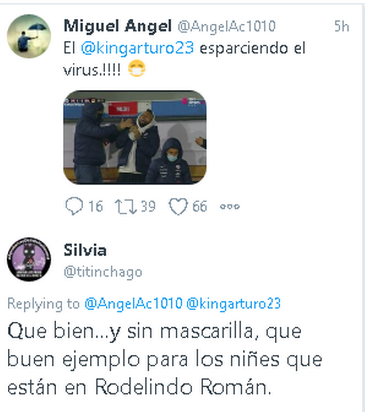Open the 5h timestamp link
The image size is (365, 412).
click(341, 26)
